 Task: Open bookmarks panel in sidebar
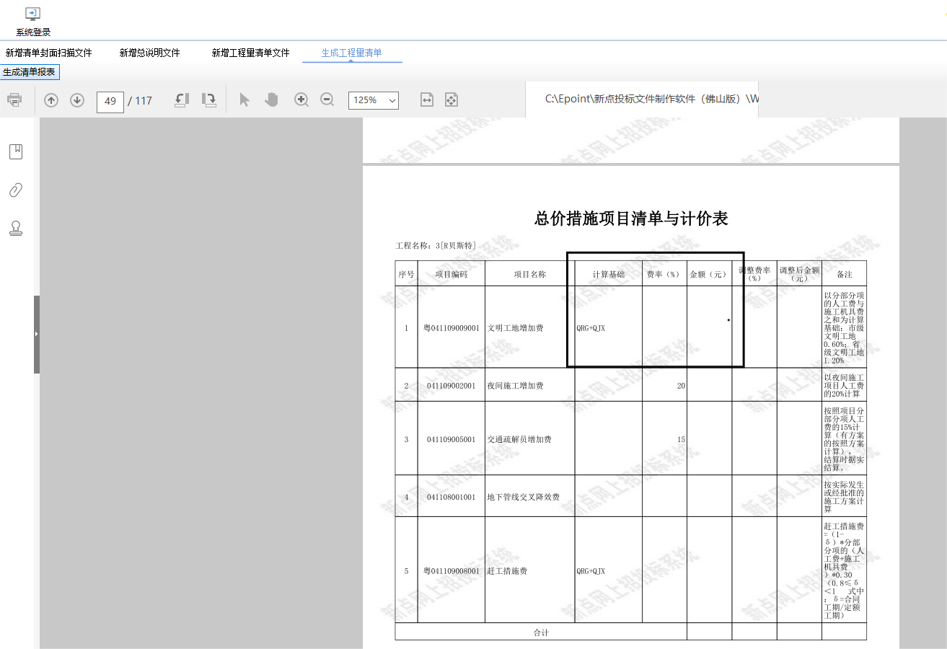(16, 151)
